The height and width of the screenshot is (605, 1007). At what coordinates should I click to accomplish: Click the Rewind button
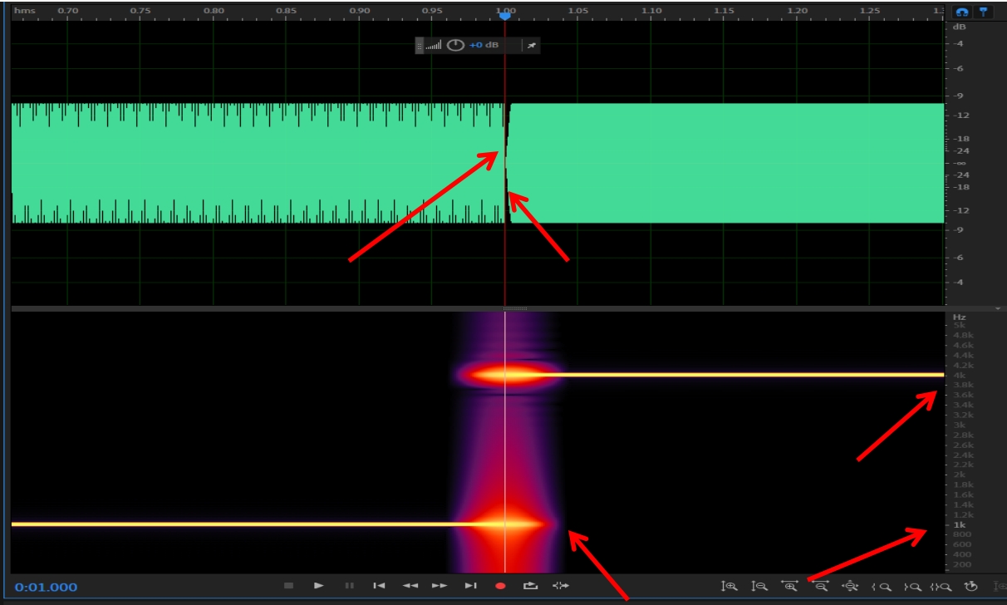click(x=410, y=586)
